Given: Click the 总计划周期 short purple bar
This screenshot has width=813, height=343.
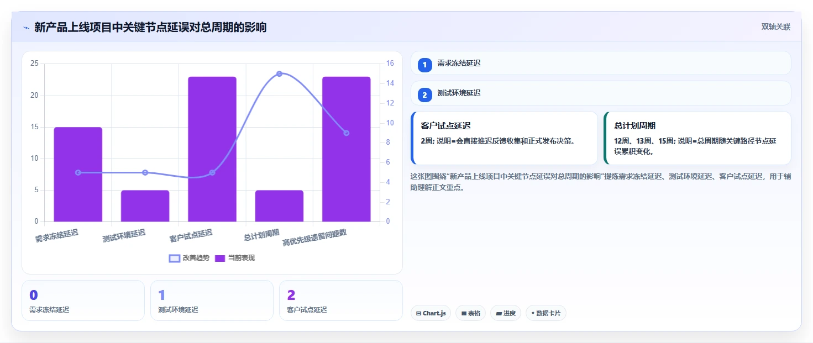Looking at the screenshot, I should point(279,206).
